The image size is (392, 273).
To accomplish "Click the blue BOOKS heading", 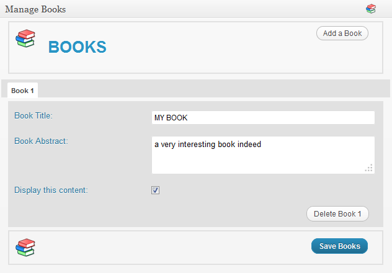I will click(x=77, y=47).
